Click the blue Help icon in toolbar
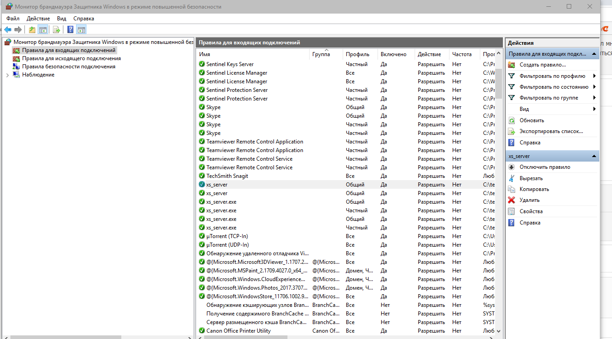The width and height of the screenshot is (612, 339). pos(71,30)
